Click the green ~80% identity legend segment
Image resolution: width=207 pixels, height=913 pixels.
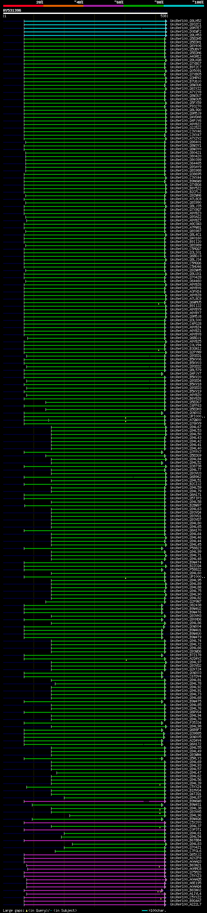coord(144,6)
